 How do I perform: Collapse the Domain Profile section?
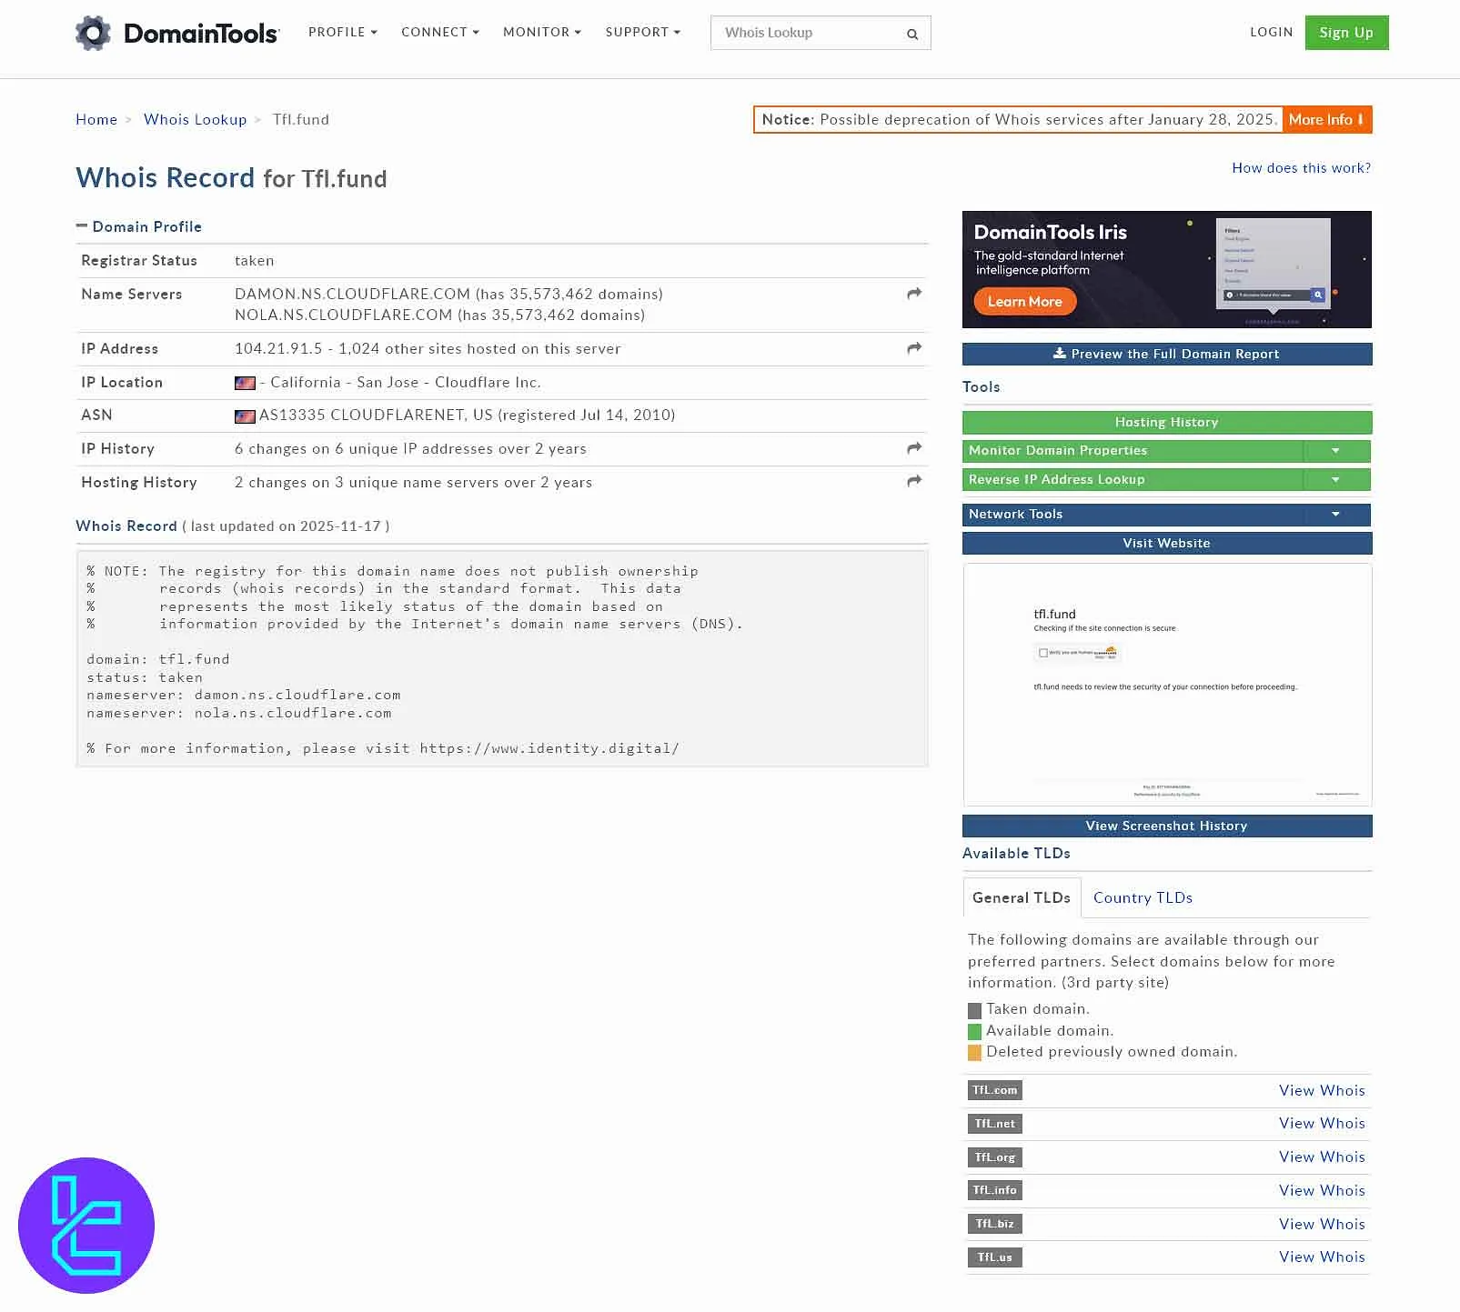click(82, 226)
